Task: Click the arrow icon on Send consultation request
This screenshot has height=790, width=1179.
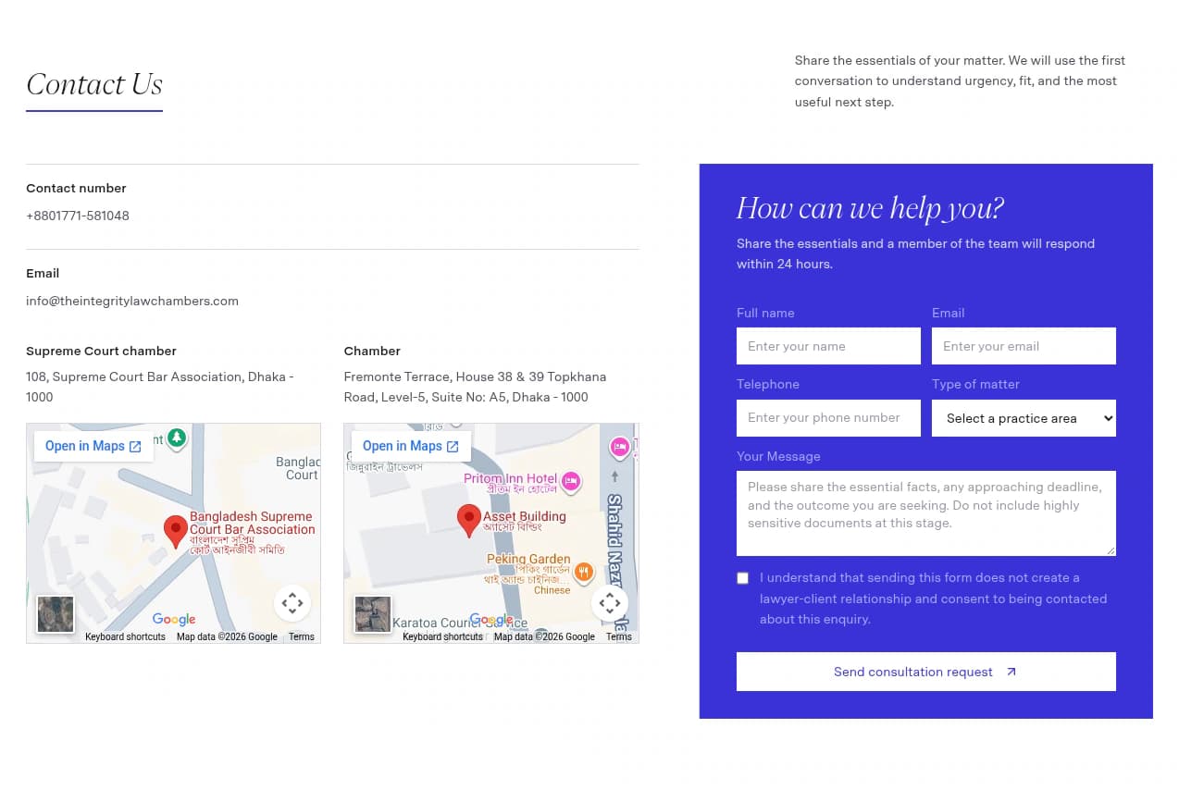Action: click(1011, 672)
